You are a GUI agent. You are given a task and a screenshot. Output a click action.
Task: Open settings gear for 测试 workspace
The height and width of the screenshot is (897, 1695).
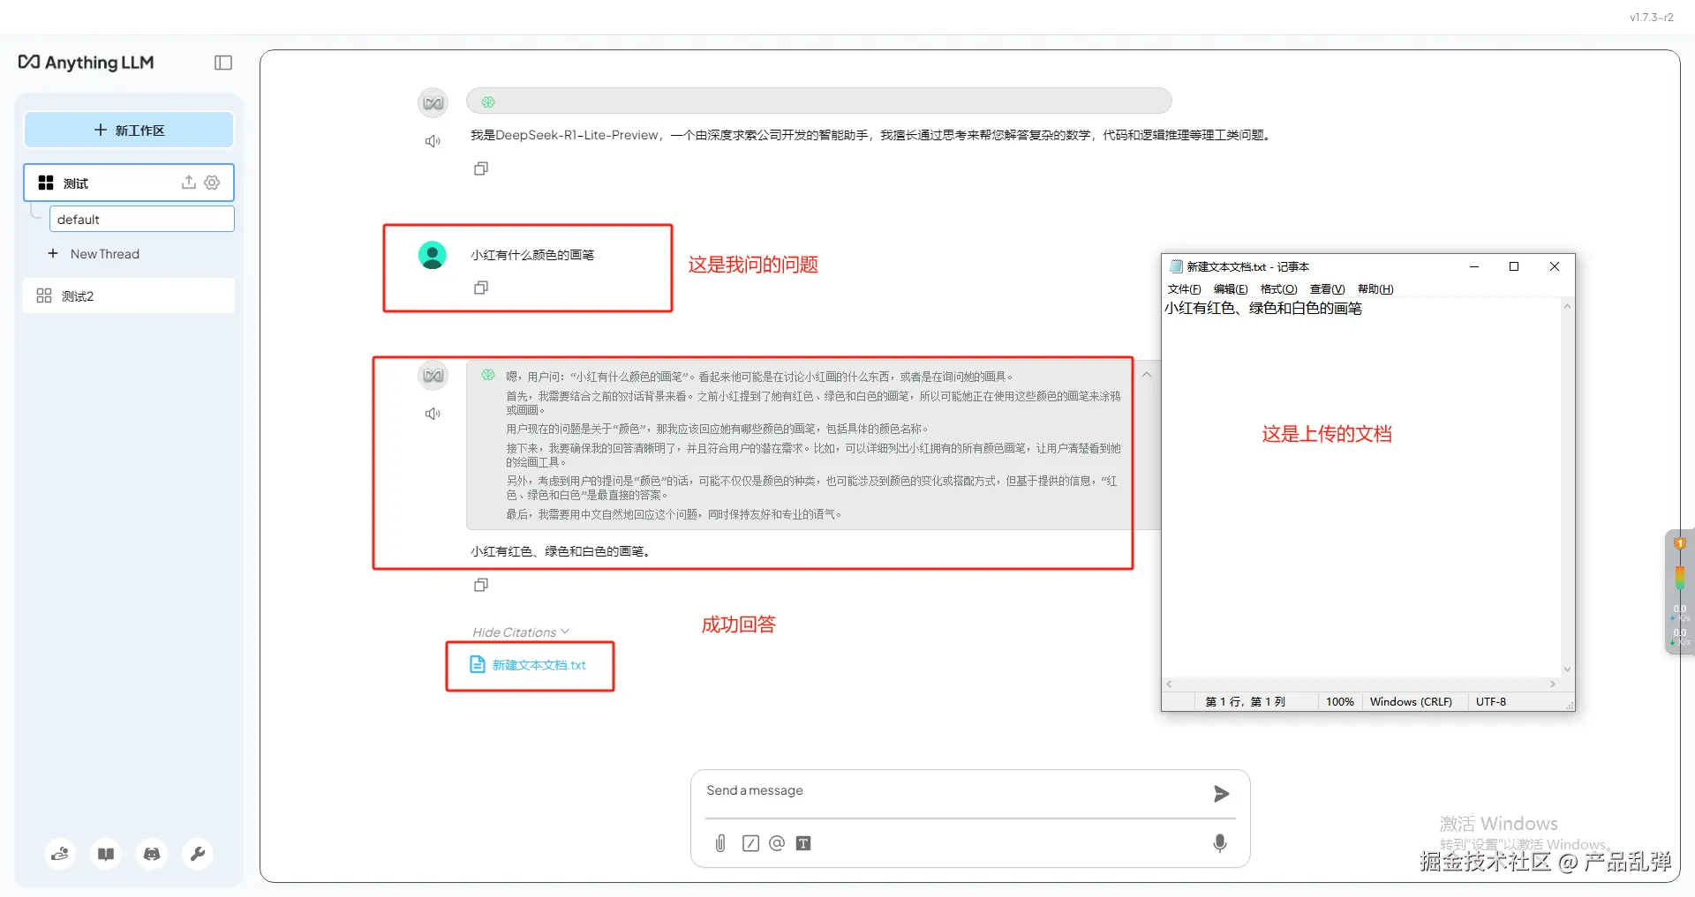pos(212,183)
